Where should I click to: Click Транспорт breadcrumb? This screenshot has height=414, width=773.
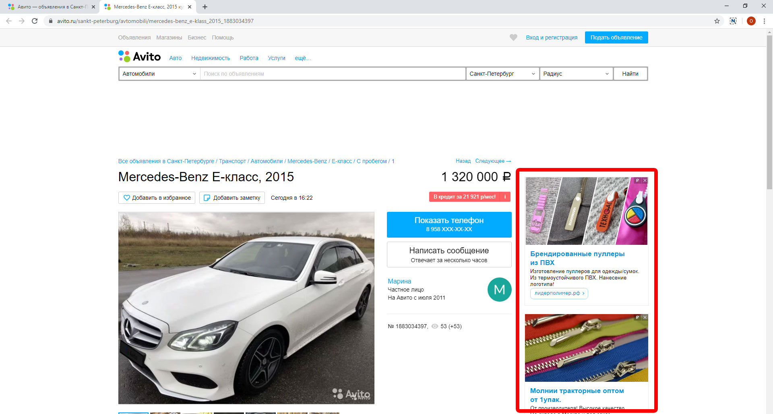click(x=232, y=161)
